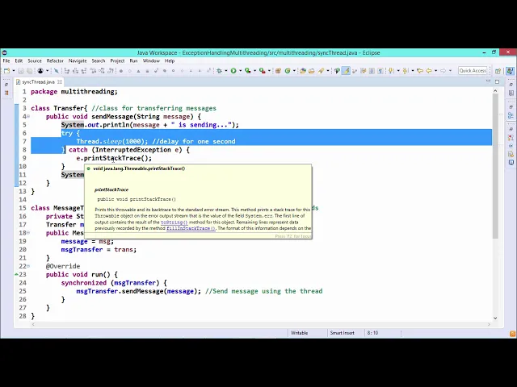Select the syncThread.java editor tab
This screenshot has height=387, width=517.
click(x=38, y=81)
